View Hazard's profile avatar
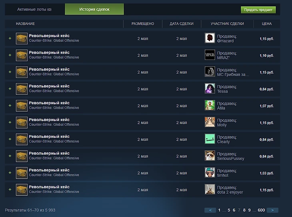 tap(210, 38)
